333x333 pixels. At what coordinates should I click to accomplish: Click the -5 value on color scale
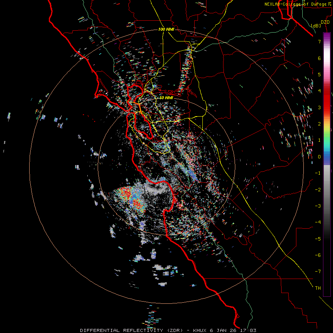point(318,239)
